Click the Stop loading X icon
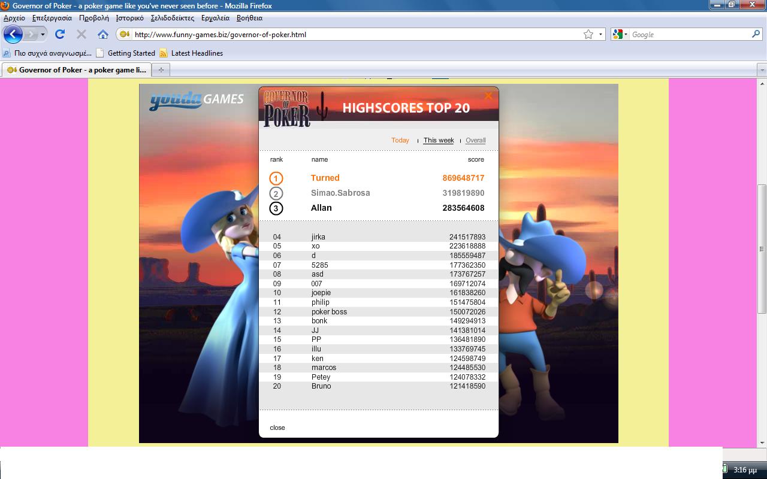 pyautogui.click(x=81, y=34)
